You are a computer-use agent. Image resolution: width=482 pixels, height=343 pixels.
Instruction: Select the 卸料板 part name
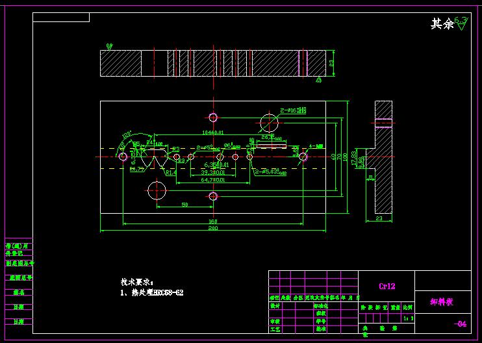tap(442, 302)
